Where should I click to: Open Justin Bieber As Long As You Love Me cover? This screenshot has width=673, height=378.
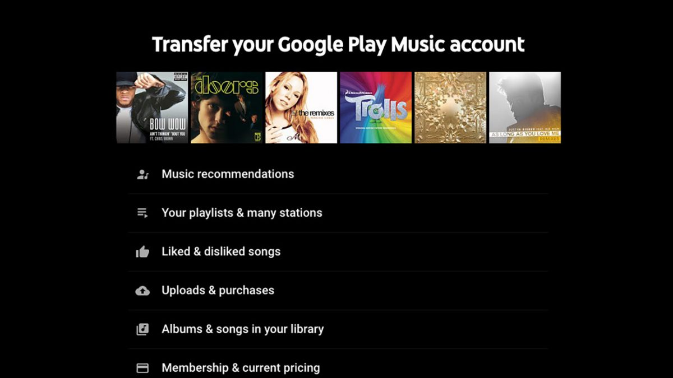[x=525, y=108]
